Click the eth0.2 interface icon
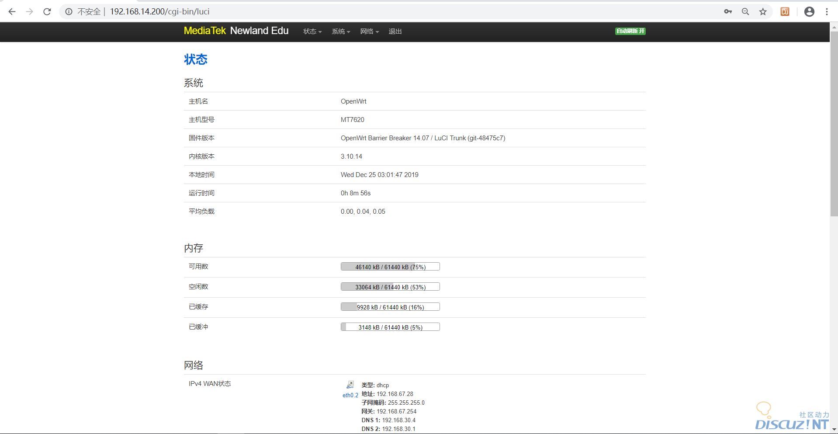Screen dimensions: 838x434 (x=350, y=385)
